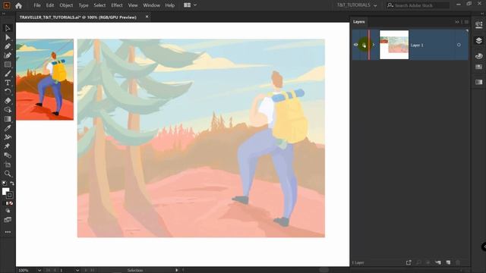Swap fill and stroke colors
This screenshot has width=486, height=273.
12,184
